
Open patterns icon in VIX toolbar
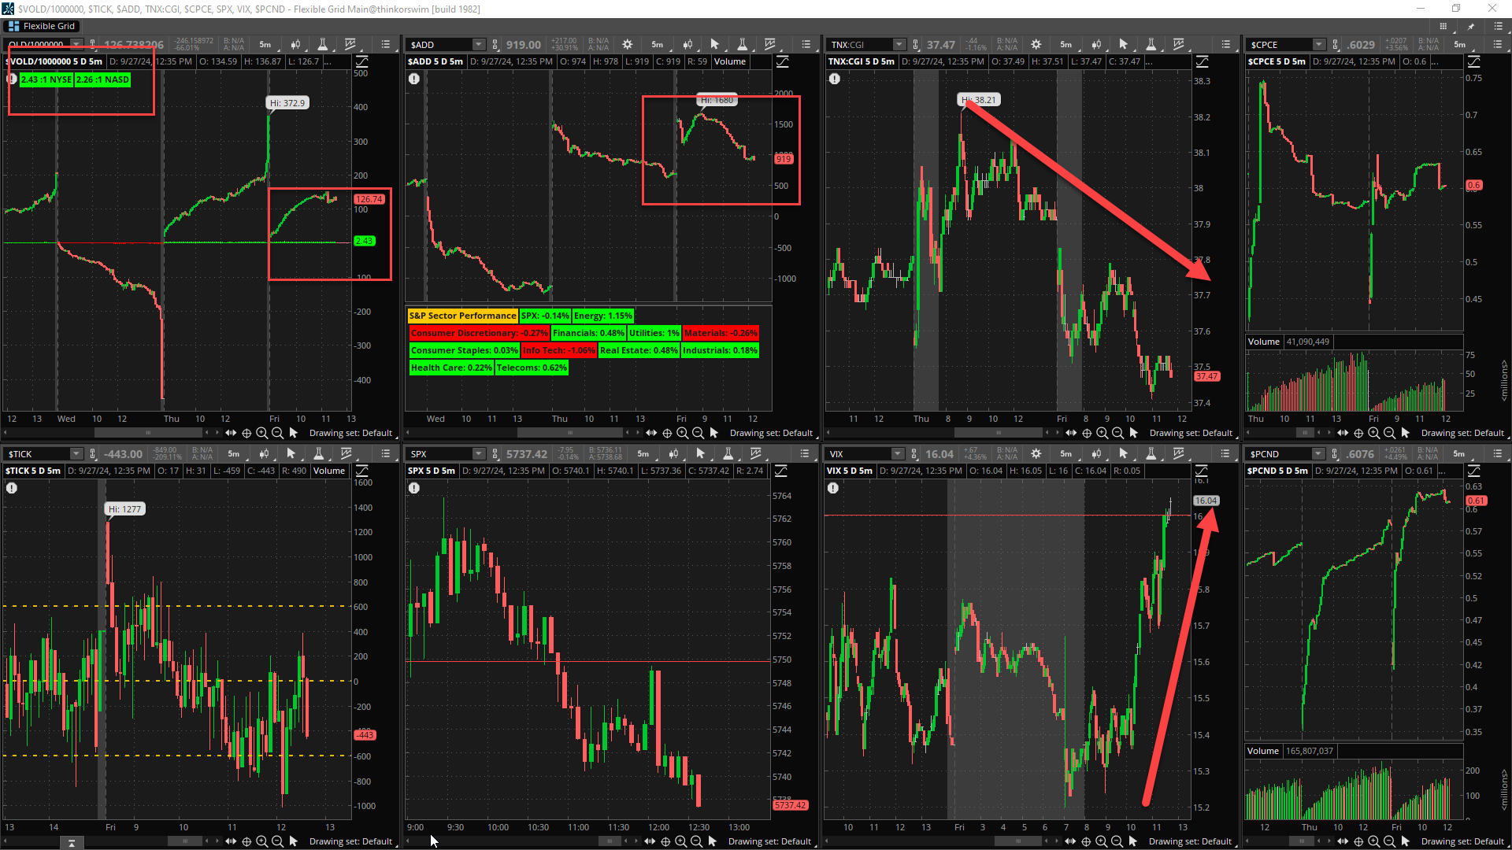tap(1178, 454)
